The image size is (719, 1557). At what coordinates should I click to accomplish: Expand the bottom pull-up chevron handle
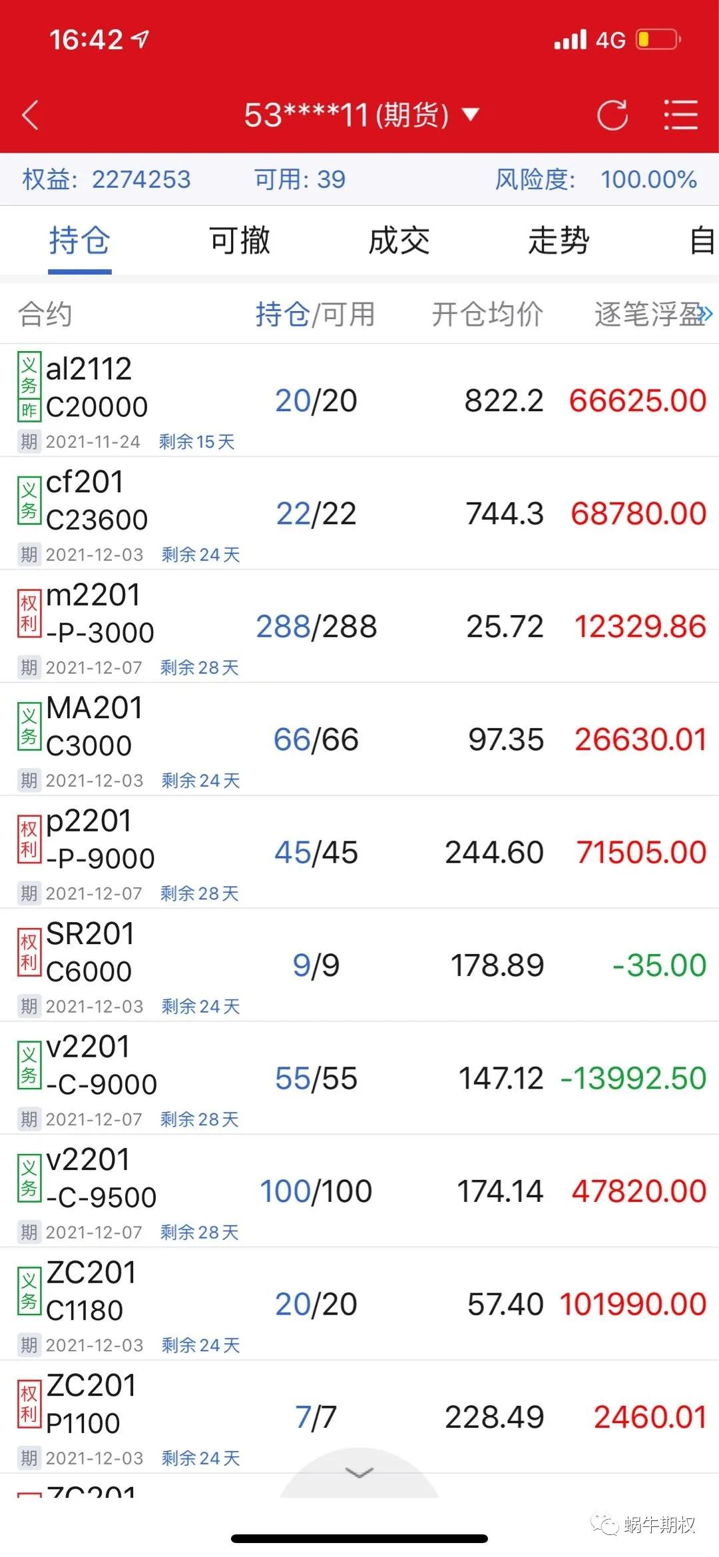[359, 1473]
